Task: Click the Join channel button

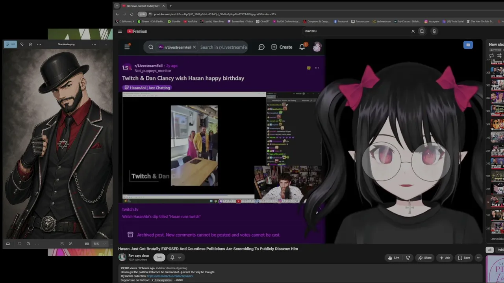Action: click(x=159, y=257)
